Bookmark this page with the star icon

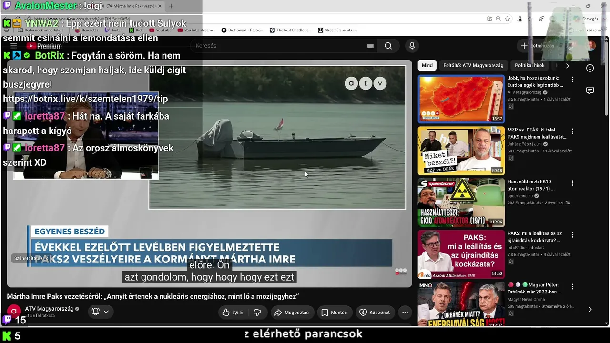pyautogui.click(x=508, y=19)
